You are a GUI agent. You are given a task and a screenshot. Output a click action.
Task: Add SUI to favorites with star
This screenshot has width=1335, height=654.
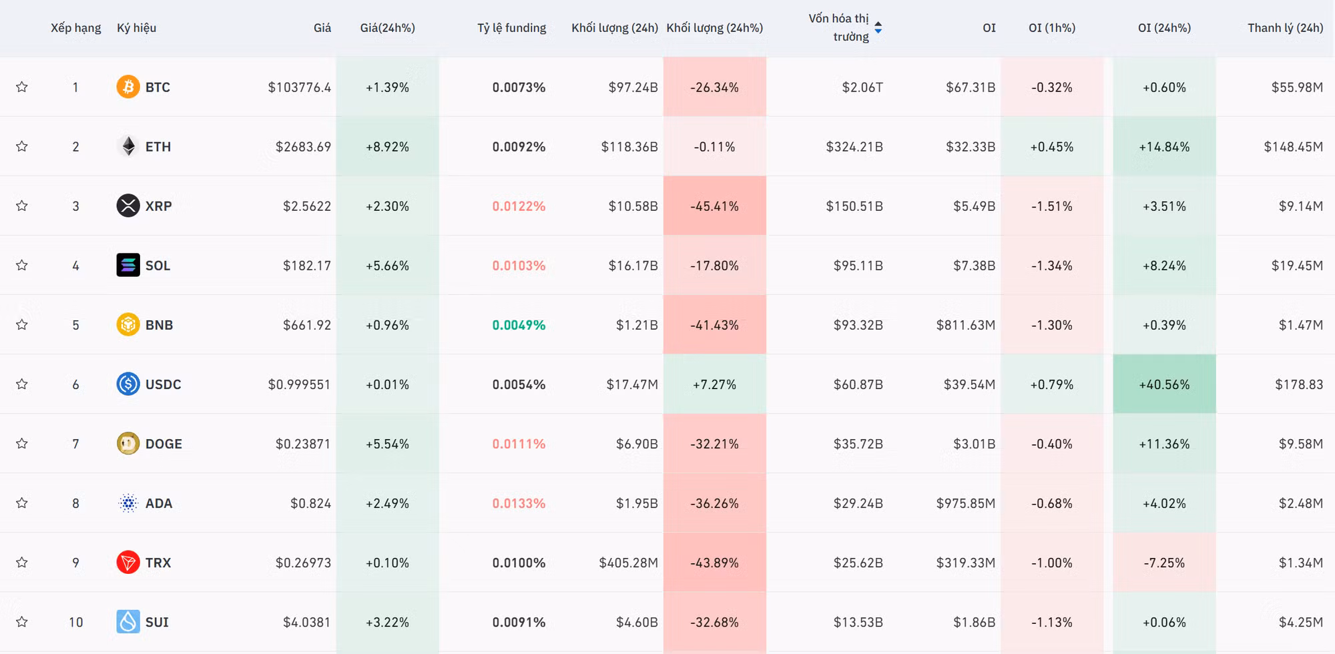(22, 621)
